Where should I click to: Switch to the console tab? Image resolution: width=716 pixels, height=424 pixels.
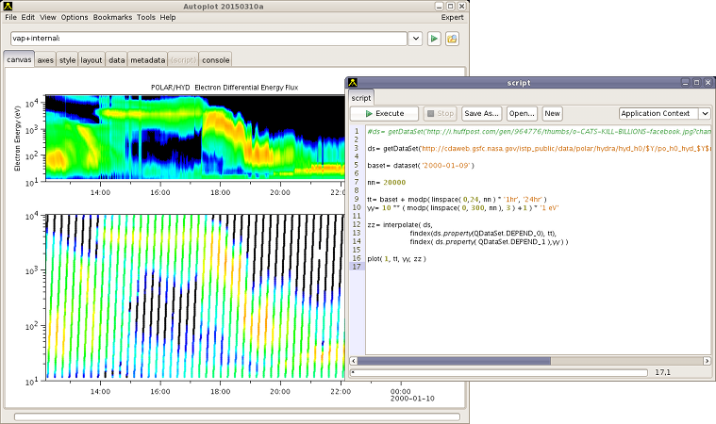click(x=215, y=60)
